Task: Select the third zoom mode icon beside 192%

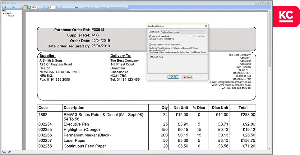Action: tap(30, 7)
